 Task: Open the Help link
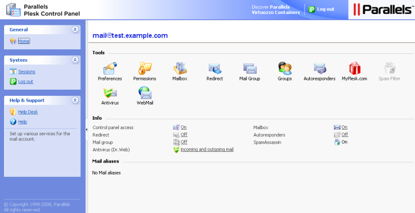click(22, 122)
